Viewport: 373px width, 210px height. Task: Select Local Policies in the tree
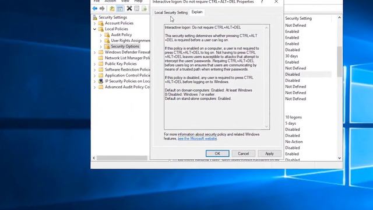tap(117, 29)
